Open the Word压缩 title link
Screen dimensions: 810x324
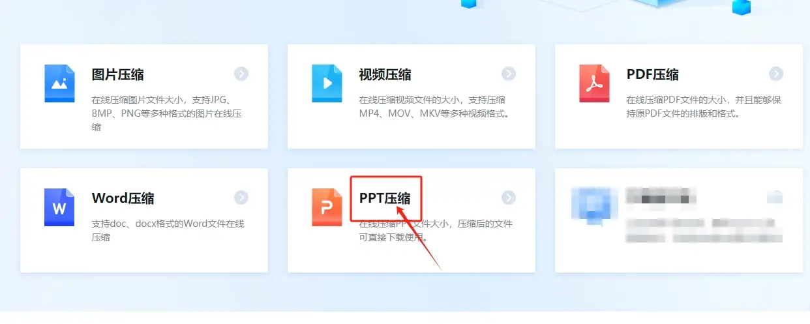(123, 198)
